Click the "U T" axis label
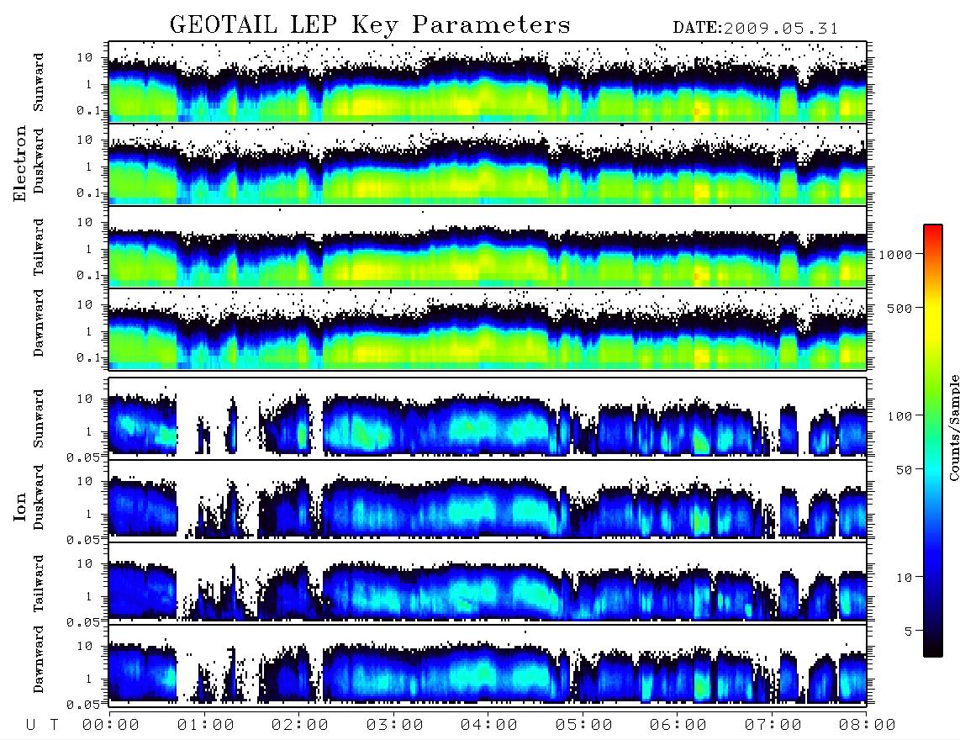 [x=42, y=725]
